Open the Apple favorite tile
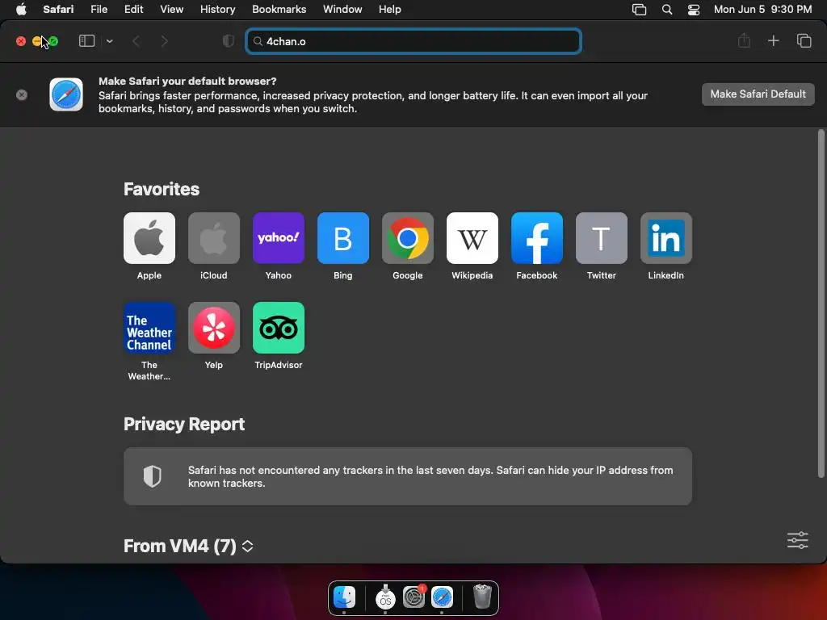 (149, 238)
